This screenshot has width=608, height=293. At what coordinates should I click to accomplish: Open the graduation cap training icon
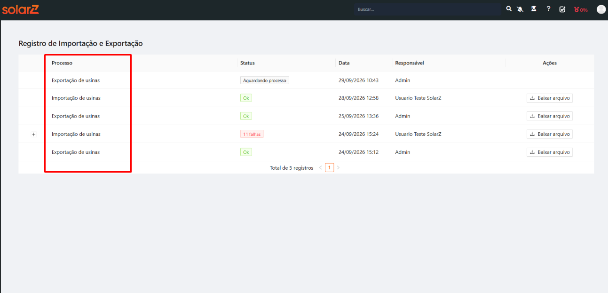[x=534, y=9]
